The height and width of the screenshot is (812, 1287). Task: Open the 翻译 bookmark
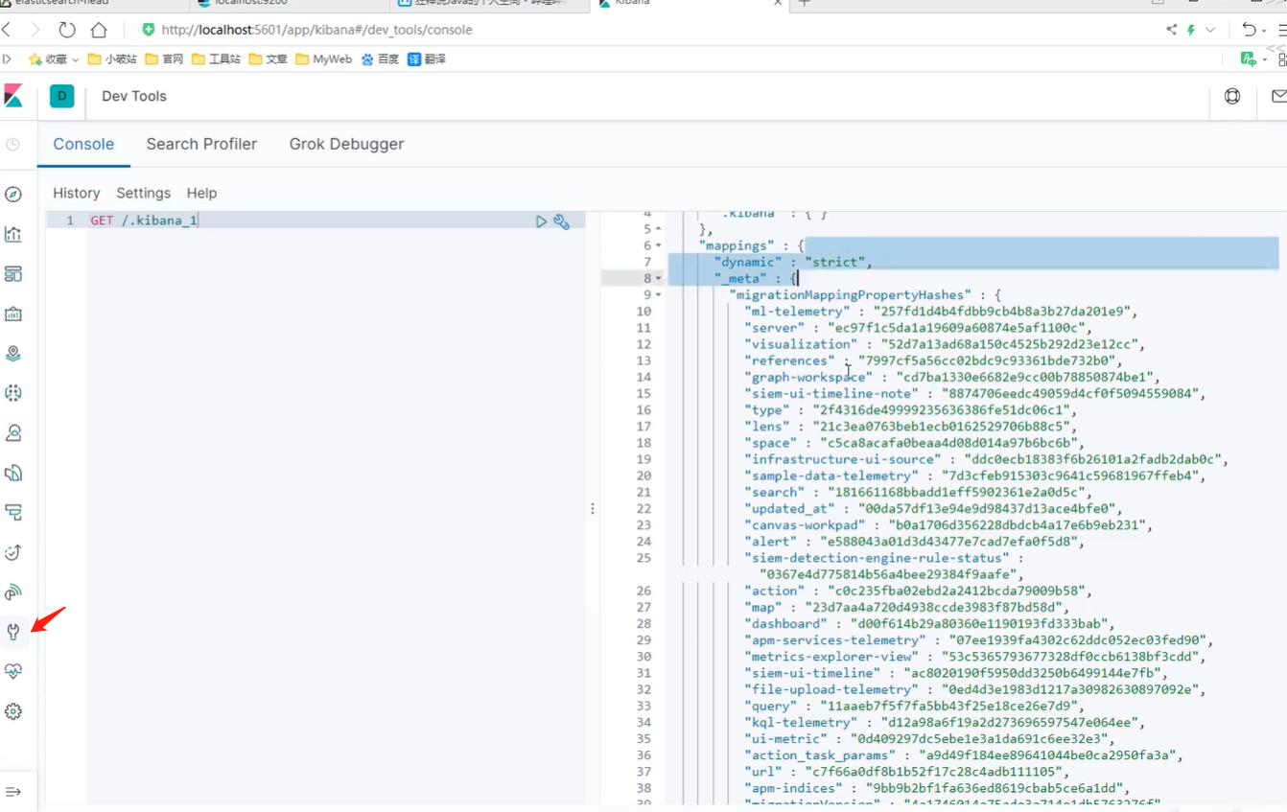click(x=427, y=59)
